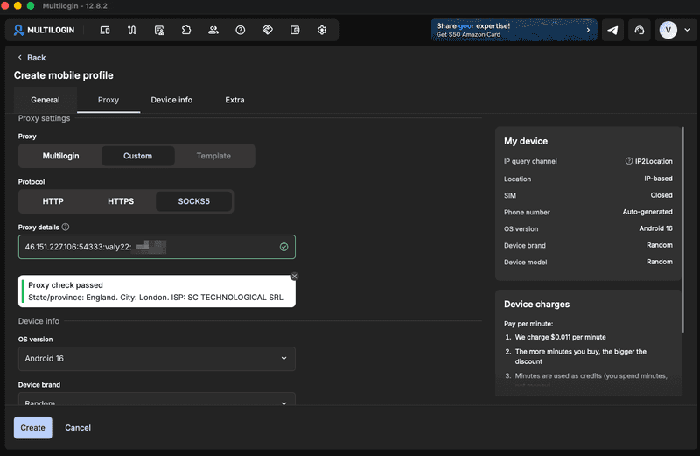Click the user avatar V

point(668,30)
